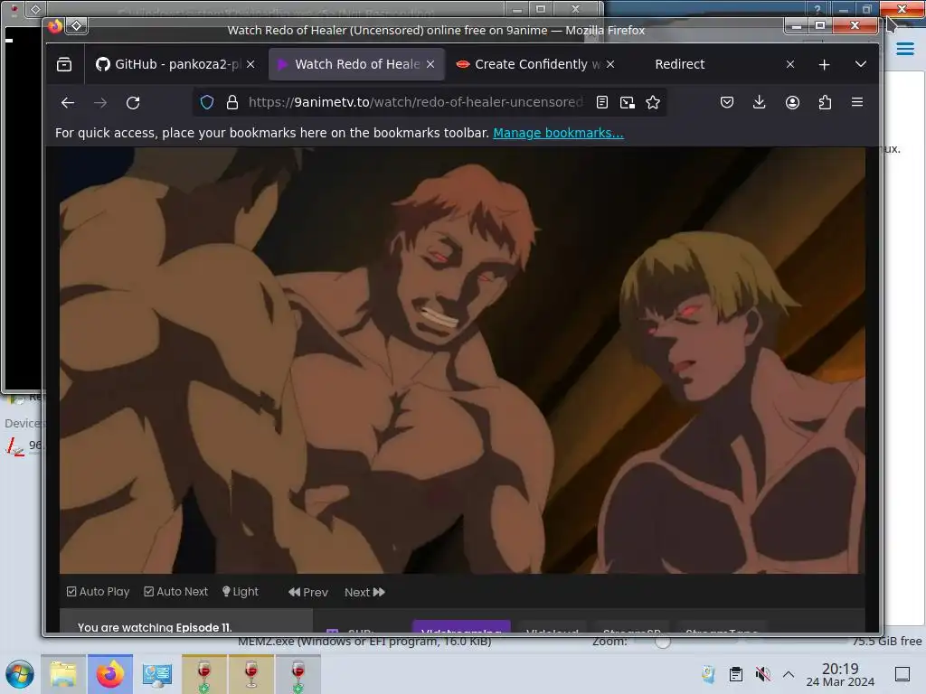Open hamburger menu in rear right window
The height and width of the screenshot is (694, 926).
point(904,49)
